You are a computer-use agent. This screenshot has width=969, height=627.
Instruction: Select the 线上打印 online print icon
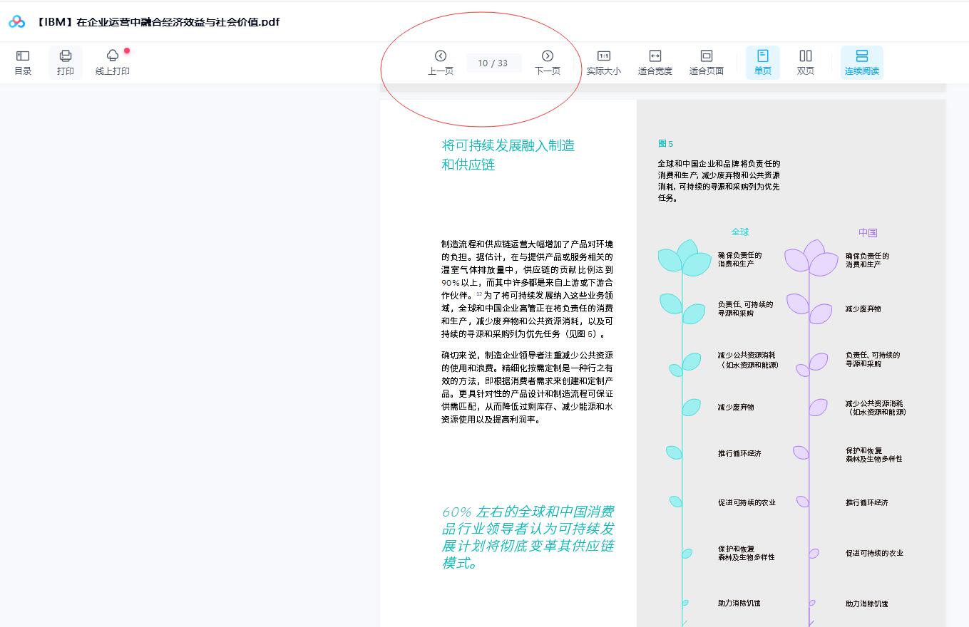[111, 62]
